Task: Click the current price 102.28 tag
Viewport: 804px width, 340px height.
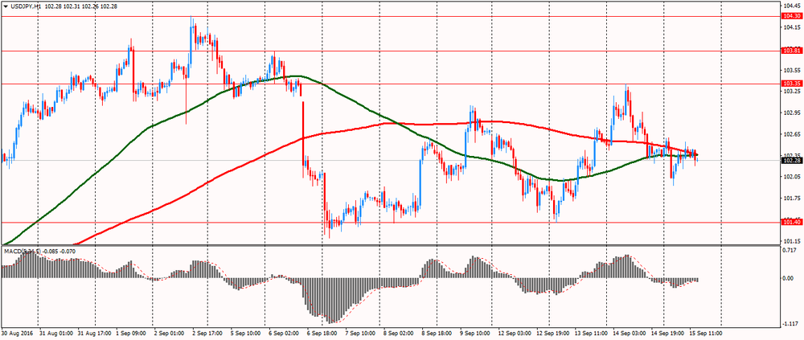Action: [790, 161]
